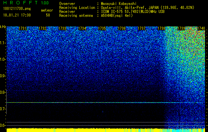Click the ICOM IC-575 receiver text

tap(133, 12)
